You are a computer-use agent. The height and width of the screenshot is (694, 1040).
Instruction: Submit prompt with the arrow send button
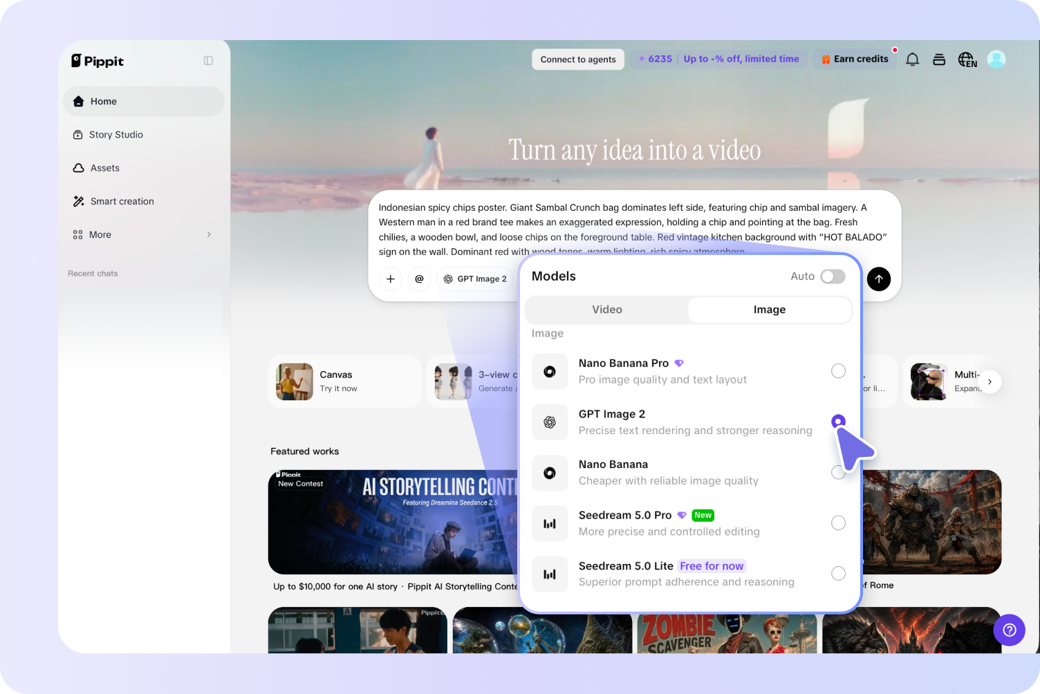[x=879, y=279]
